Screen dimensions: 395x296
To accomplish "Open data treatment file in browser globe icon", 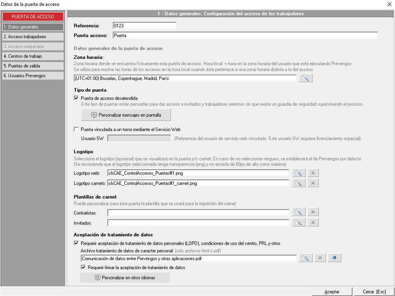I will click(x=335, y=258).
